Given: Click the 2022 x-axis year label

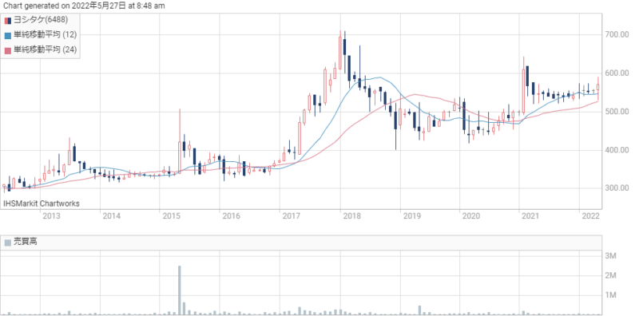Looking at the screenshot, I should [x=590, y=216].
